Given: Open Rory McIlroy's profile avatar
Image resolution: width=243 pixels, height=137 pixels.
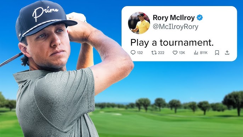Looking at the screenshot, I should (x=139, y=23).
